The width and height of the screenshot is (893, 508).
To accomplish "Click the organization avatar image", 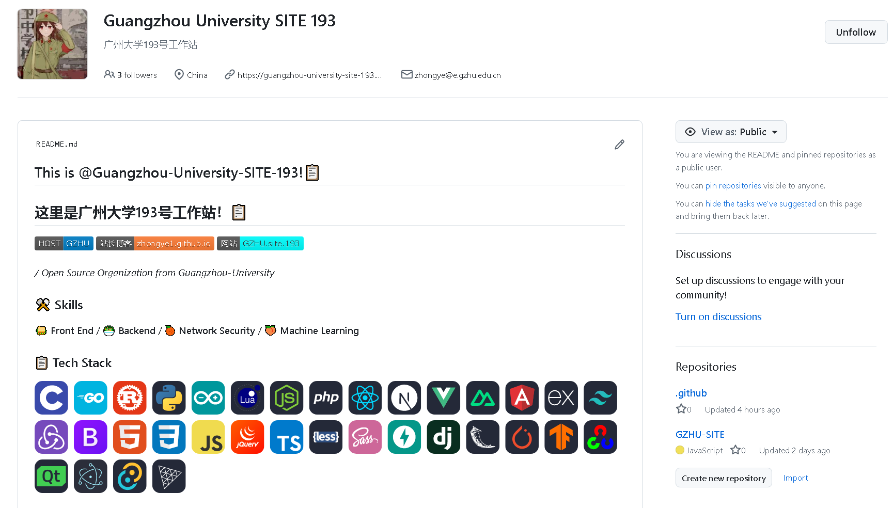I will coord(53,44).
